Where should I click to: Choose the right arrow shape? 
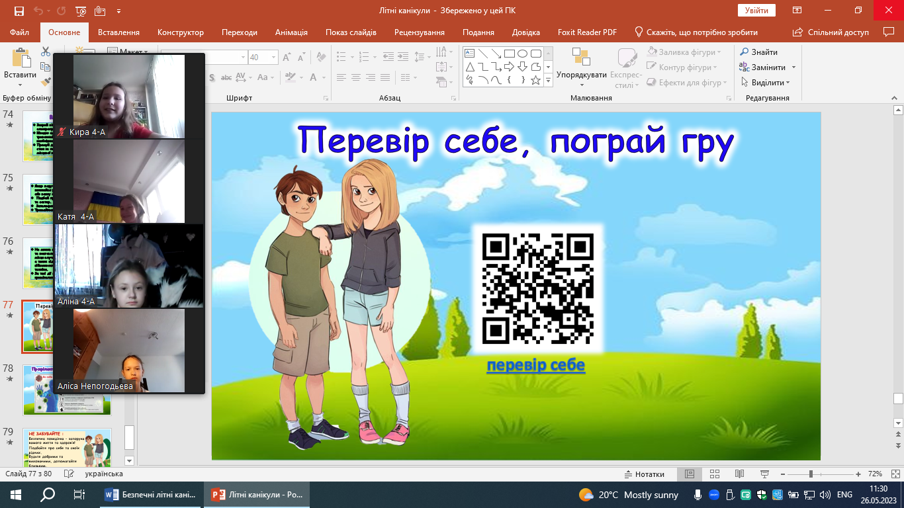(509, 67)
